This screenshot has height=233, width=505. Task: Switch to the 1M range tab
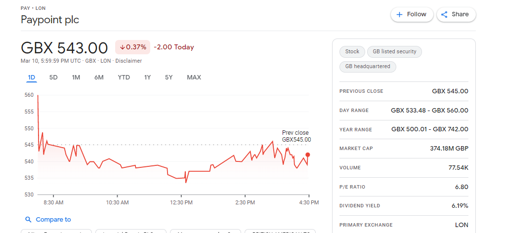76,77
